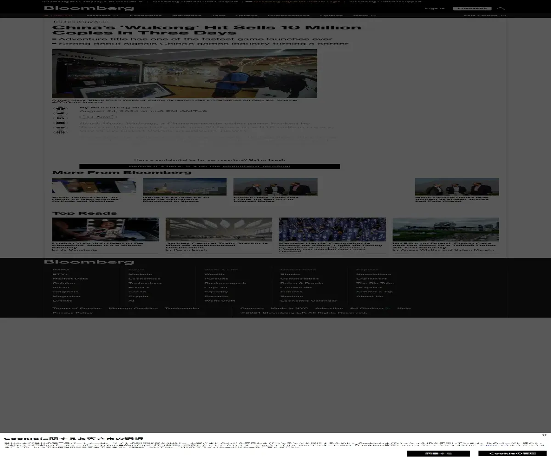Open Trademarks link in the footer
Viewport: 551px width, 459px height.
pos(182,308)
